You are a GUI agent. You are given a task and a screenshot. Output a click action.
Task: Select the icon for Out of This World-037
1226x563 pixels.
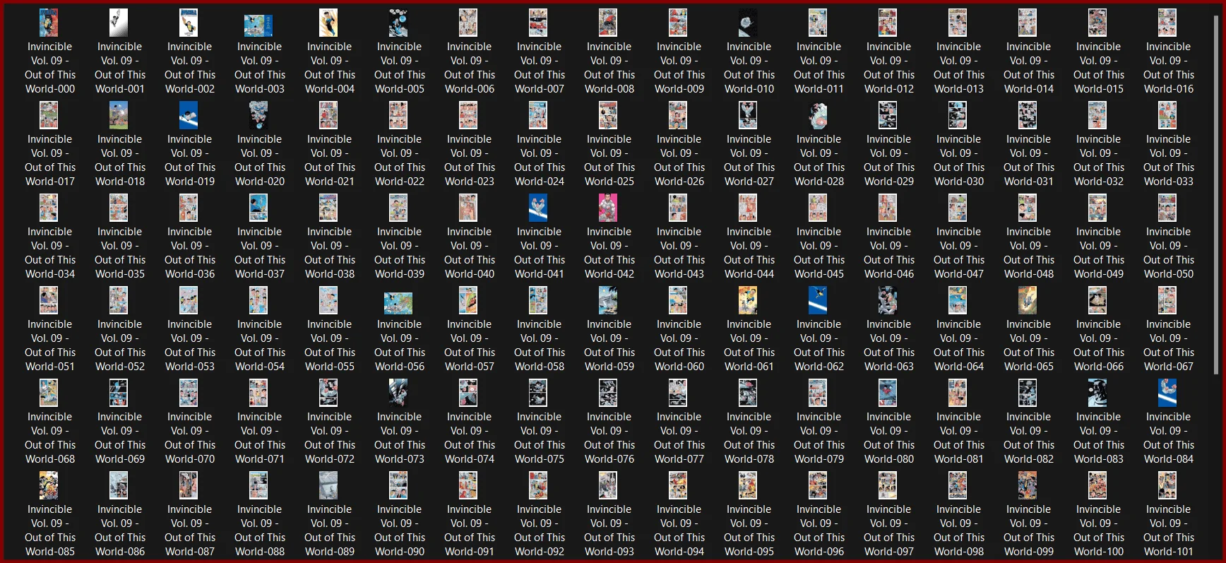258,208
